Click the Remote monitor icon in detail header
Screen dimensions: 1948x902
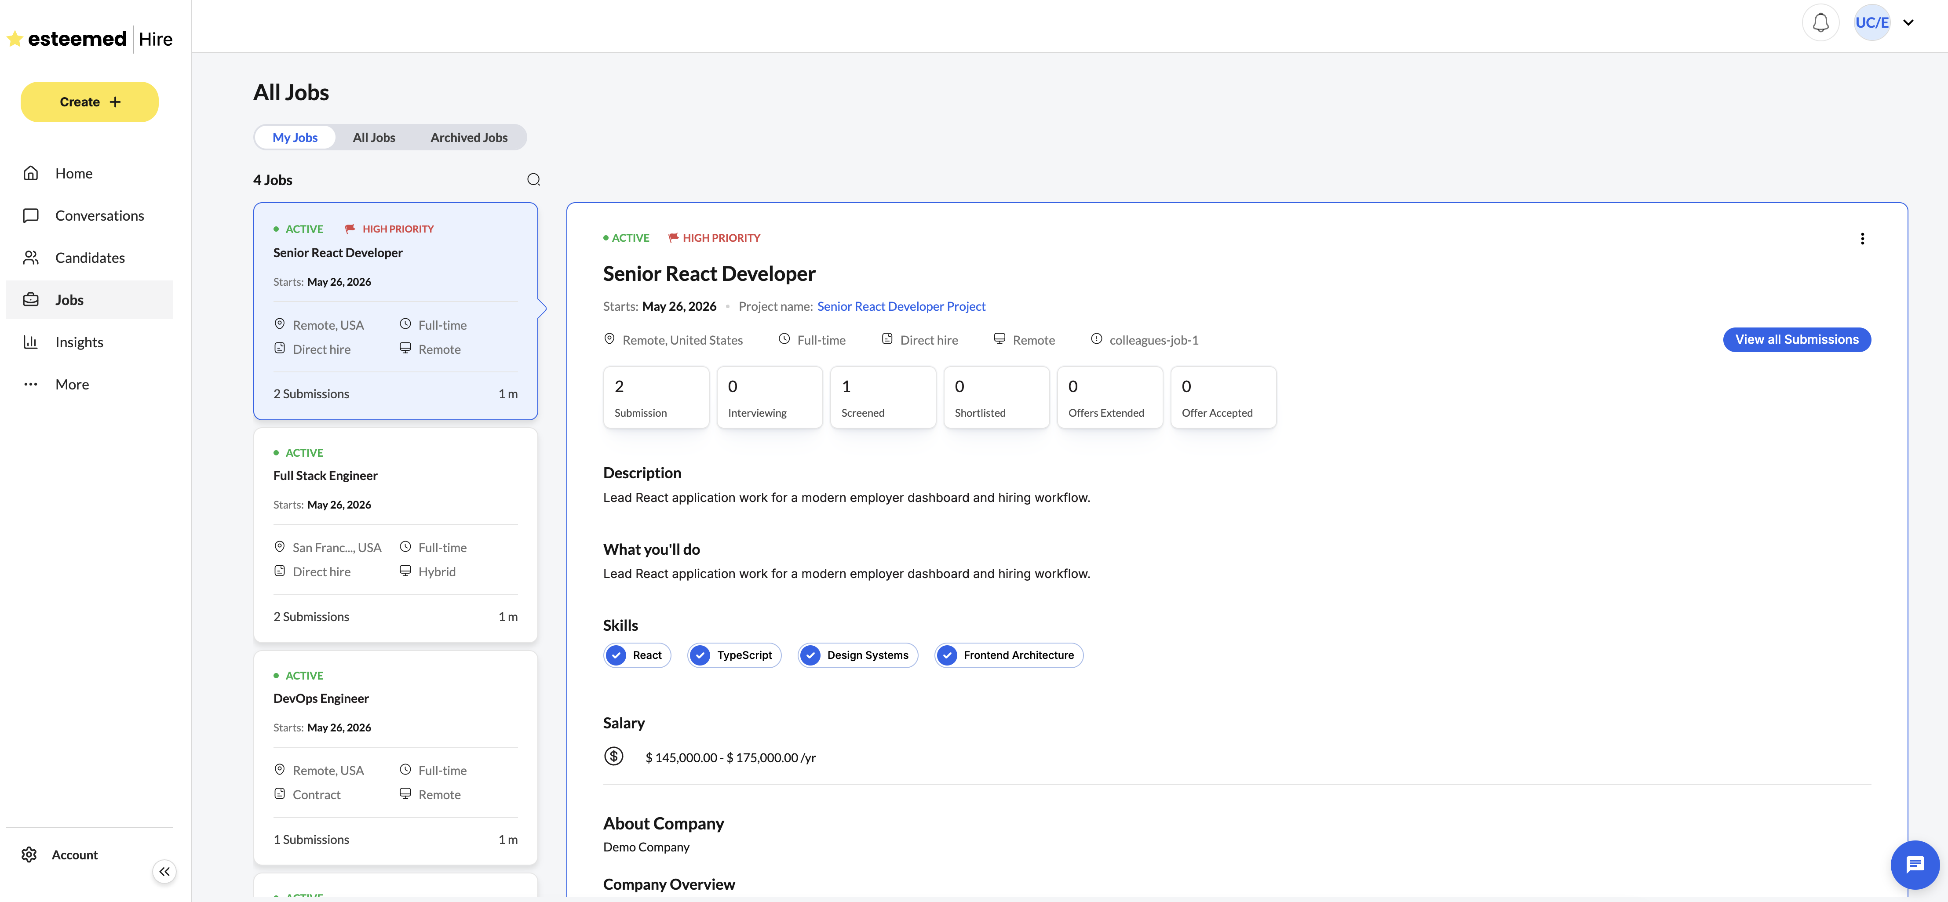pyautogui.click(x=999, y=339)
